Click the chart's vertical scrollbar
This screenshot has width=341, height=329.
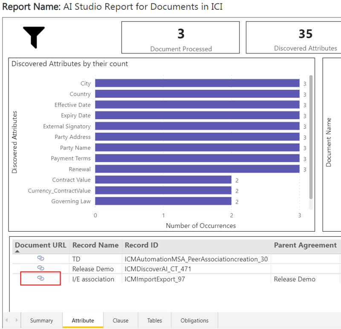(311, 136)
